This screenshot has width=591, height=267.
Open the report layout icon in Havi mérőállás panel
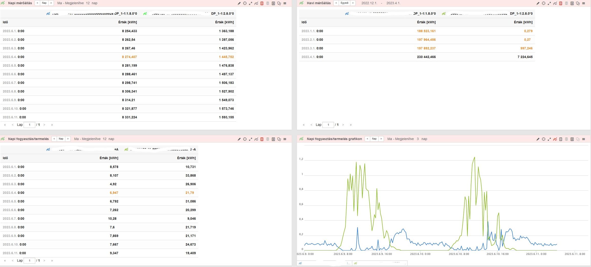pos(572,3)
